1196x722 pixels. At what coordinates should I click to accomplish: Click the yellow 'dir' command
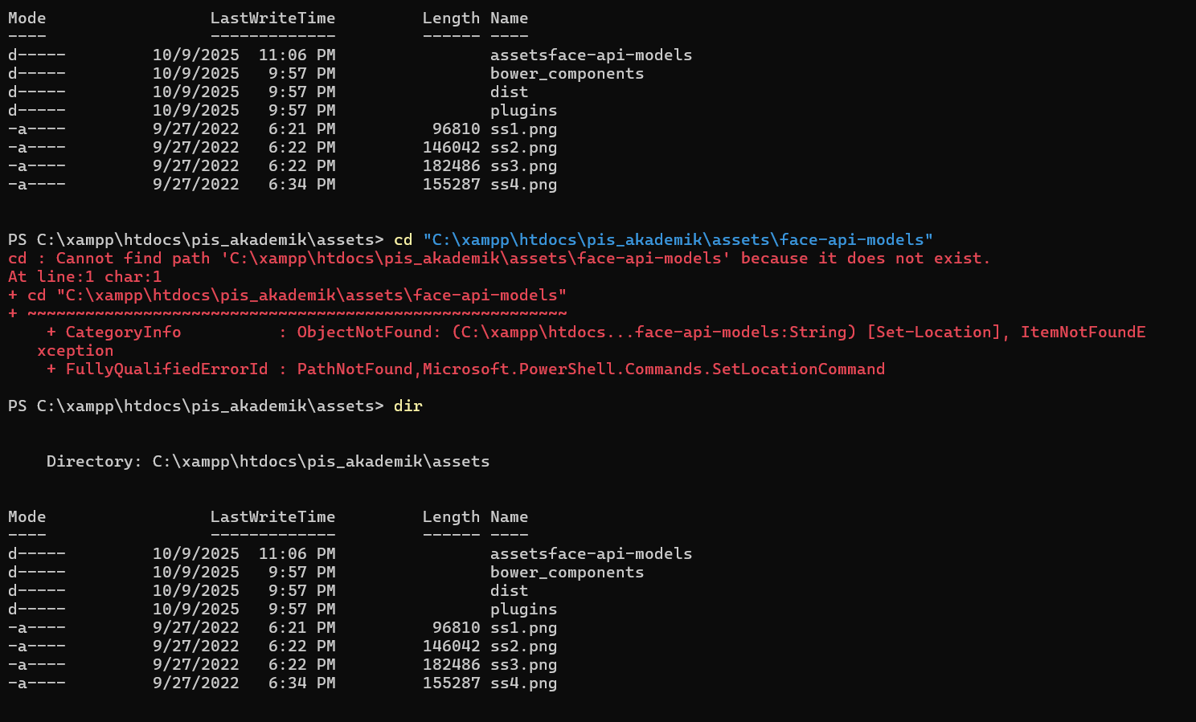pos(408,406)
